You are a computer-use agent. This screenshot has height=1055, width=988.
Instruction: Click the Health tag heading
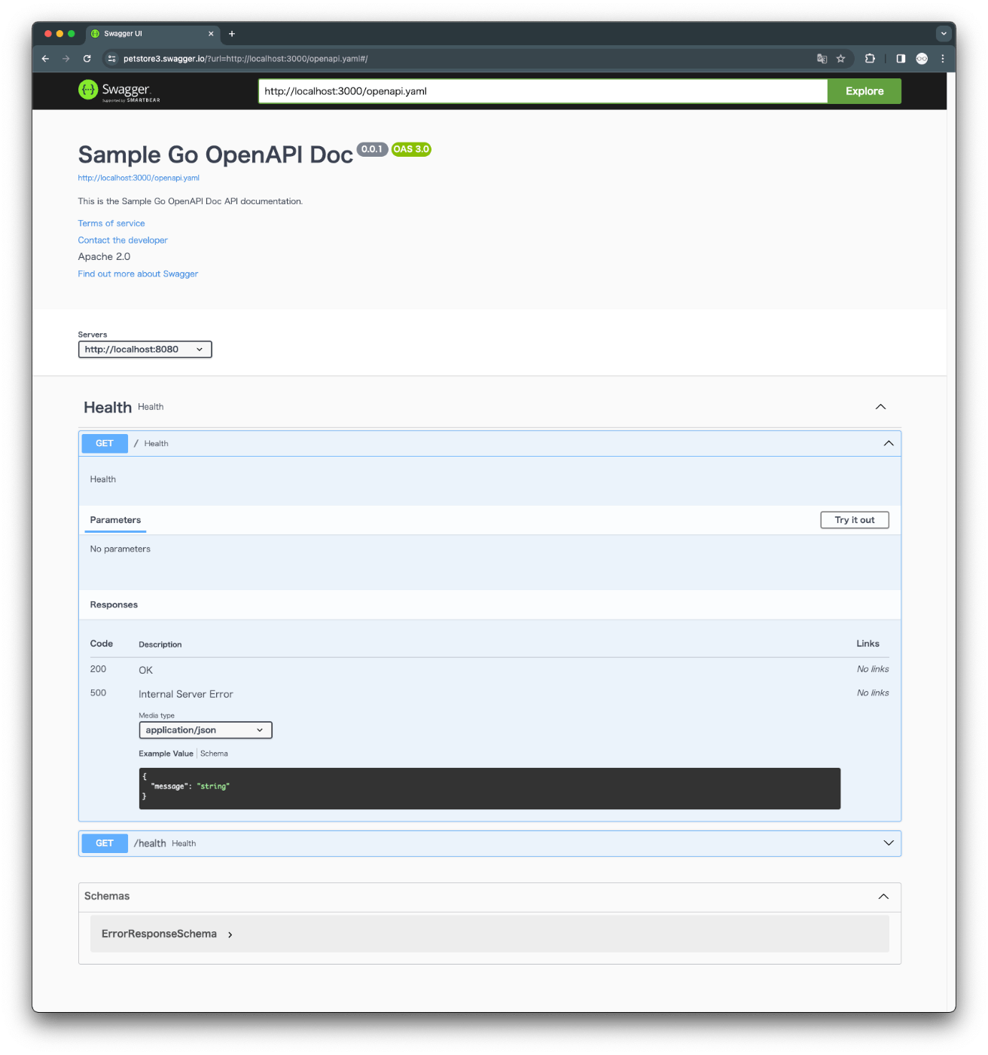108,408
